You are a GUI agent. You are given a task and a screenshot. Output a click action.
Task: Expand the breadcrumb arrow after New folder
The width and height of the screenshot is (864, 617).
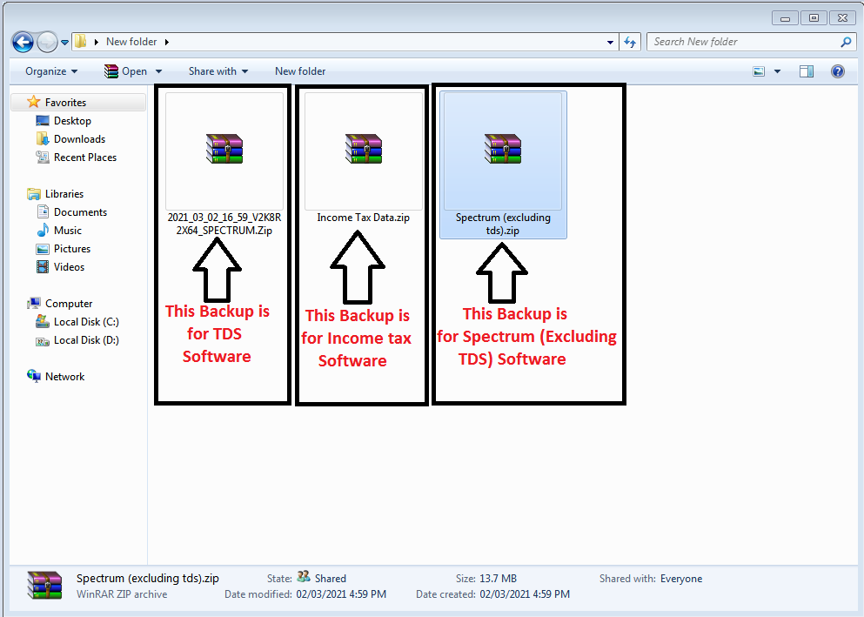166,42
